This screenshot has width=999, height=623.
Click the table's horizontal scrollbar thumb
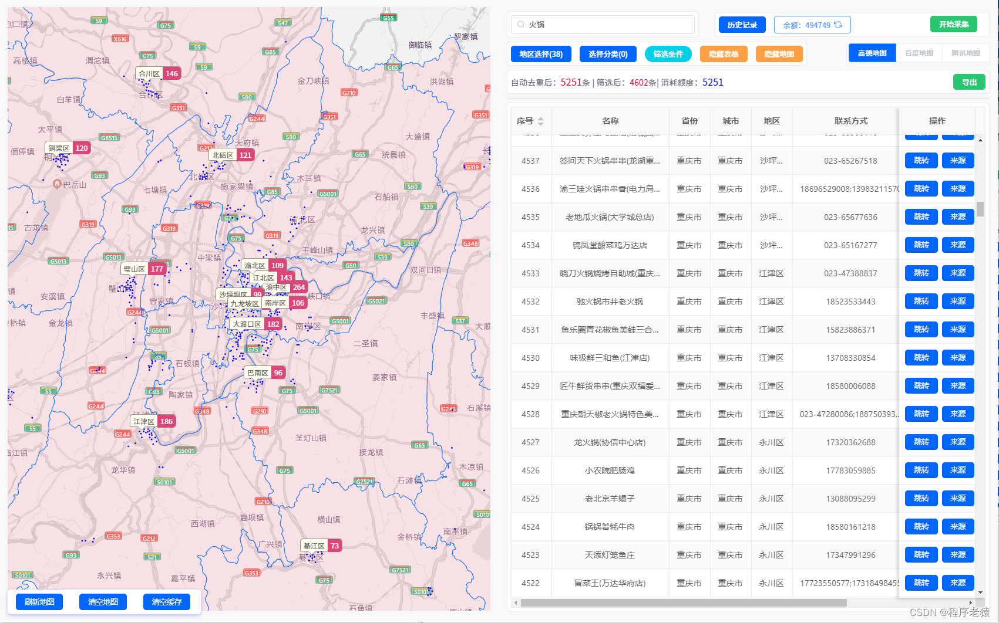pos(684,602)
